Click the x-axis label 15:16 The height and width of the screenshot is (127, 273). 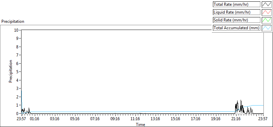(x=176, y=119)
